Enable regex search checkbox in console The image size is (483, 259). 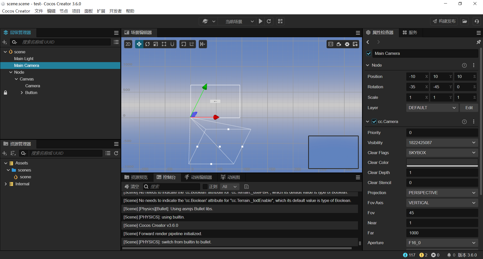click(x=205, y=187)
